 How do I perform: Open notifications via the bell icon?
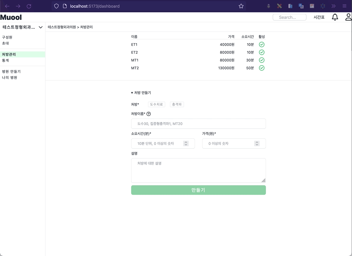tap(335, 17)
